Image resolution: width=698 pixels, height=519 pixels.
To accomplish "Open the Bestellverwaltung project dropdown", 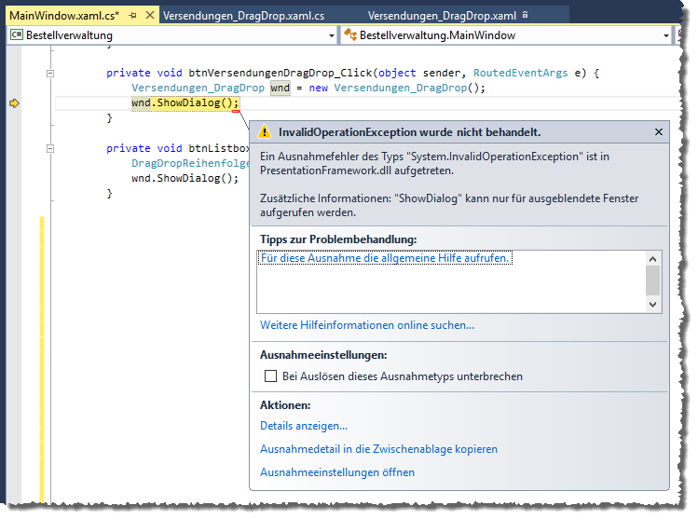I will [x=332, y=35].
